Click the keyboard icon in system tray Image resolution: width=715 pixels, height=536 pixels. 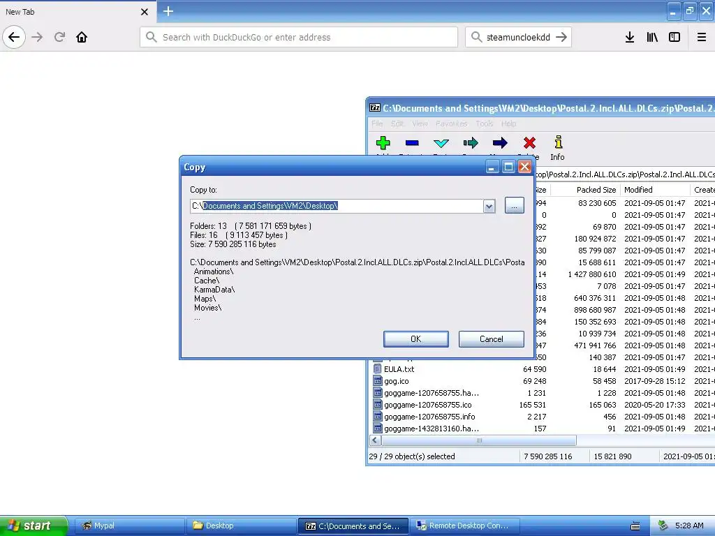pyautogui.click(x=635, y=526)
